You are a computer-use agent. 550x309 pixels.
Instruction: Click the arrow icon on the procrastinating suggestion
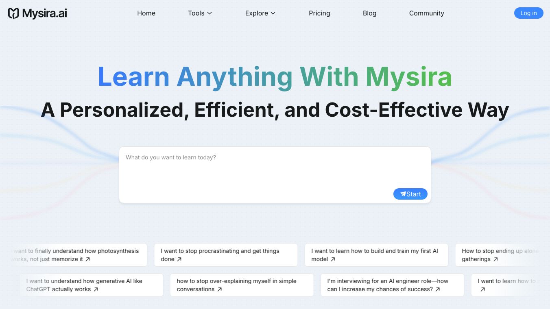click(179, 259)
